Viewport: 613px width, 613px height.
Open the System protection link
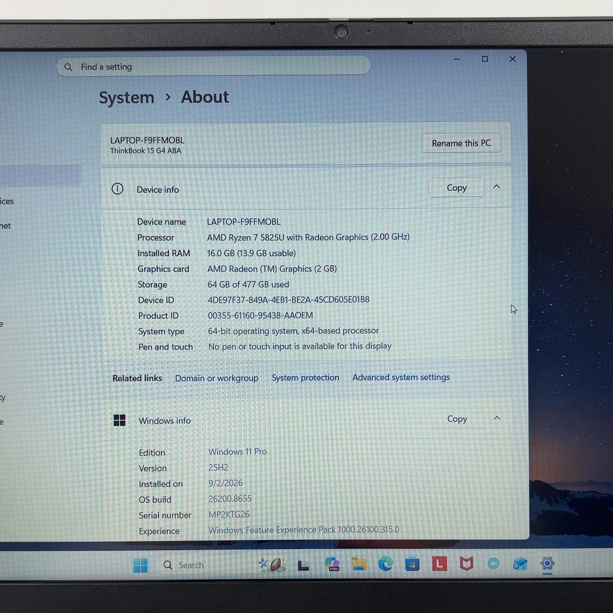pos(305,378)
